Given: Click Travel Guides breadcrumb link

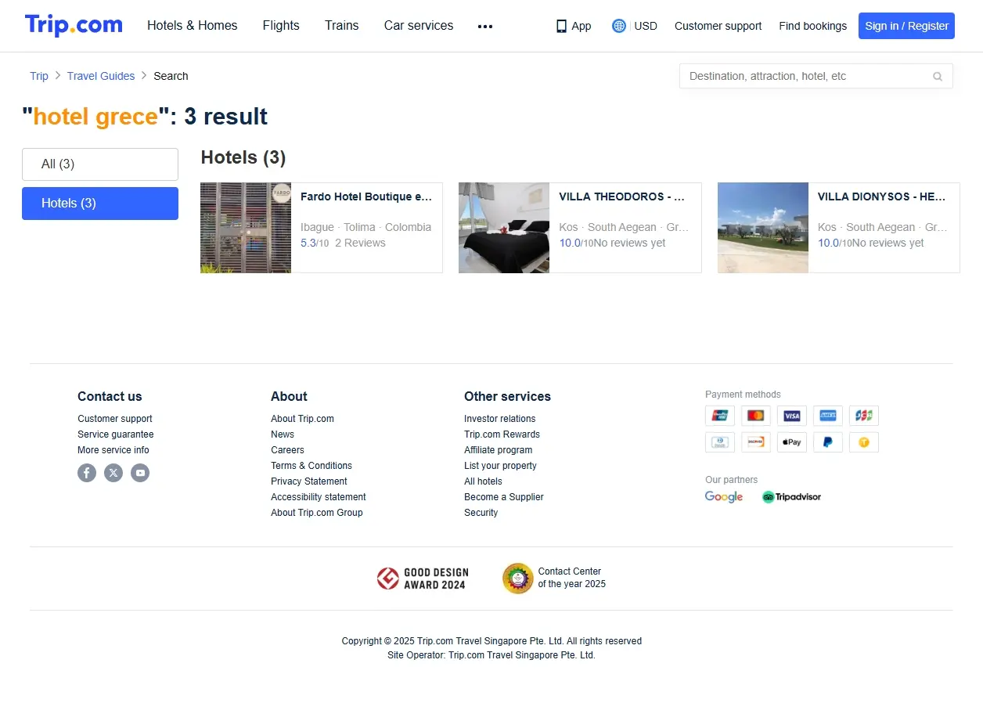Looking at the screenshot, I should tap(101, 76).
